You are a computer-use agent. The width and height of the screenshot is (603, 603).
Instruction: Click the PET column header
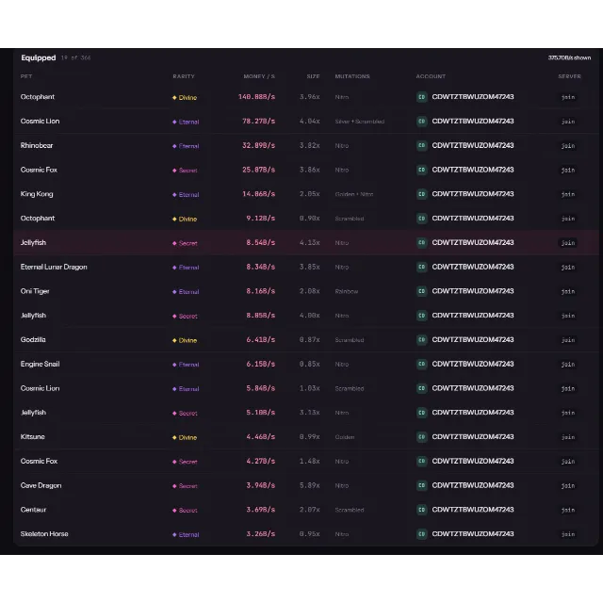[x=26, y=76]
